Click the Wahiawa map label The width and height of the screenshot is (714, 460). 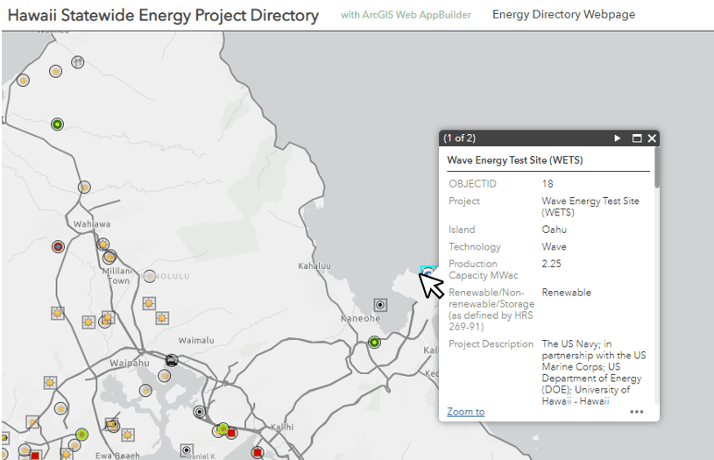(x=92, y=224)
